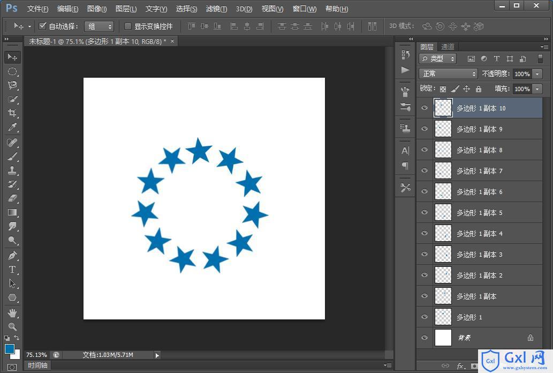This screenshot has height=373, width=553.
Task: Lock position of the layer
Action: tap(466, 88)
